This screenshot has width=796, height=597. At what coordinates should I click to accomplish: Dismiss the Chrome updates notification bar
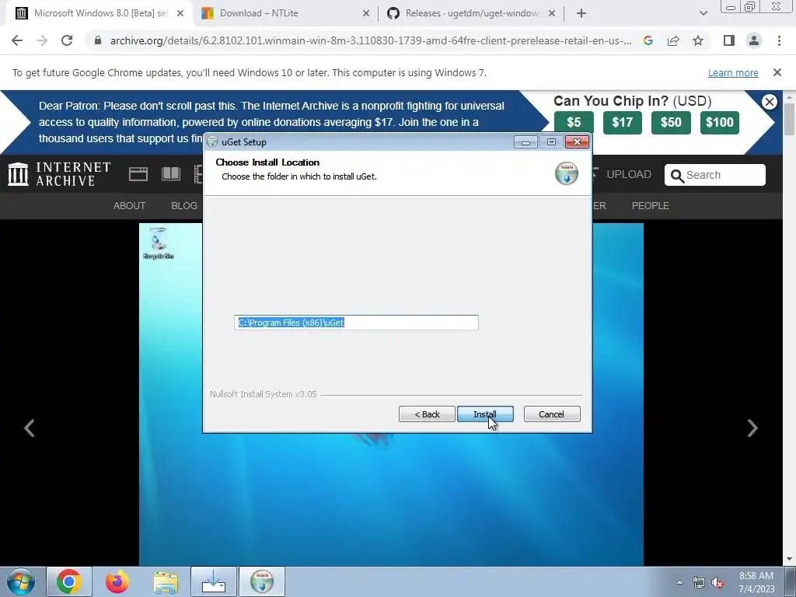[777, 72]
